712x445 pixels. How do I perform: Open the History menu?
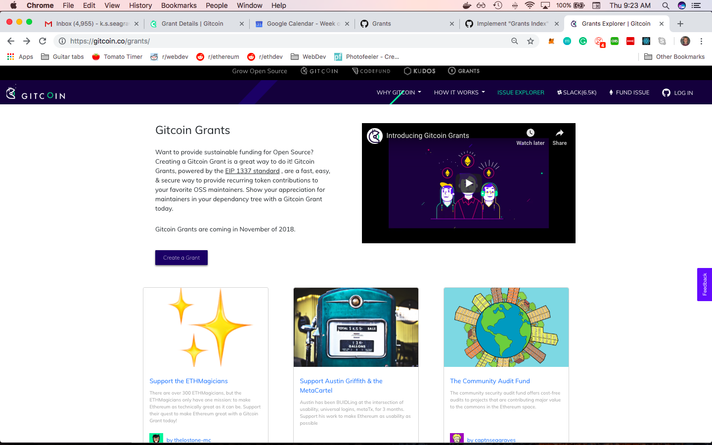point(140,5)
